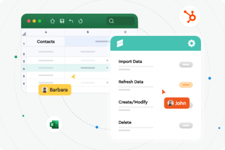Toggle the Import Data switch
This screenshot has width=225, height=150.
click(186, 65)
